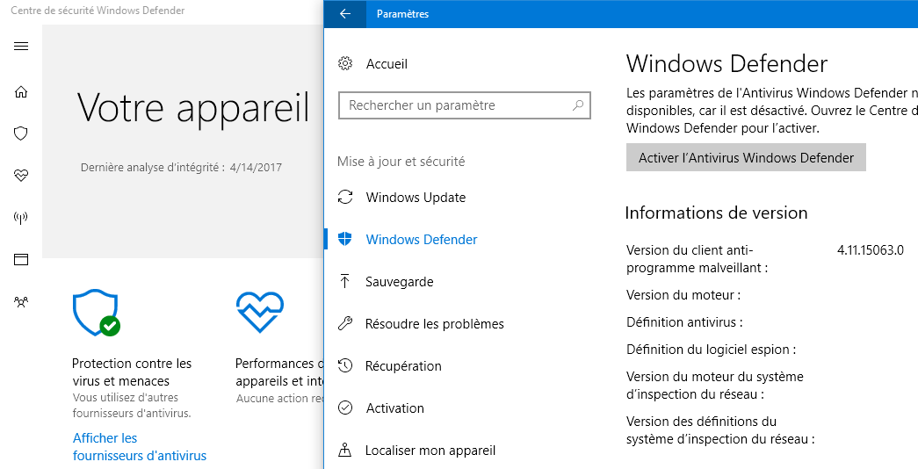918x469 pixels.
Task: Click Définition du logiciel espion : label
Action: coord(712,350)
